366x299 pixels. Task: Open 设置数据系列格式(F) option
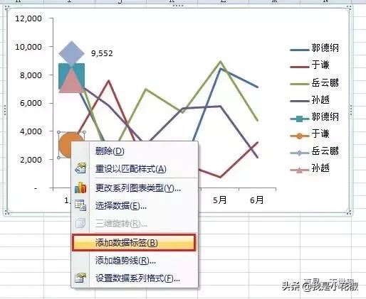[135, 278]
